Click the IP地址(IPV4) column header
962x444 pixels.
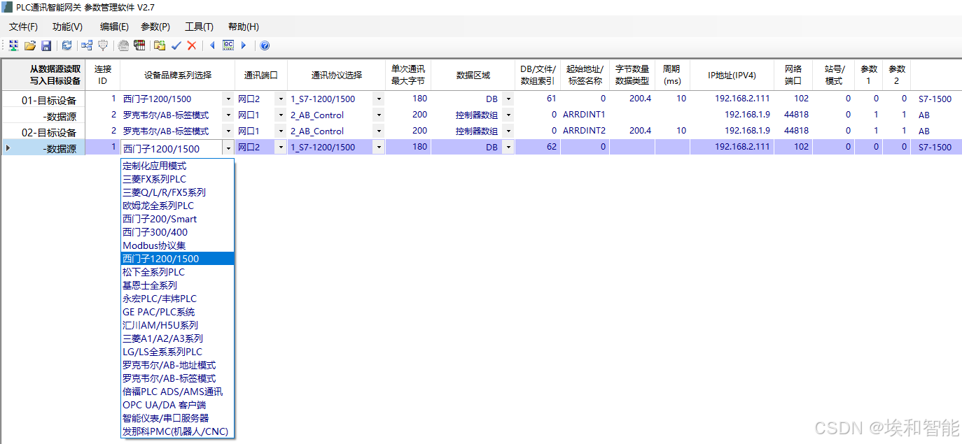click(732, 75)
